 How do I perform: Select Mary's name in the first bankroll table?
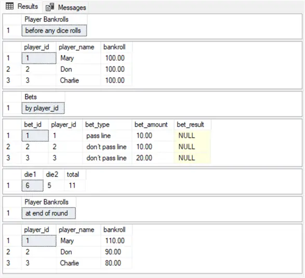coord(78,58)
